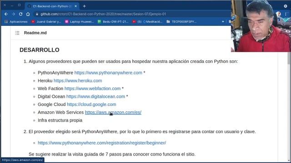Open the digitalocean.com link
291x163 pixels.
95,96
